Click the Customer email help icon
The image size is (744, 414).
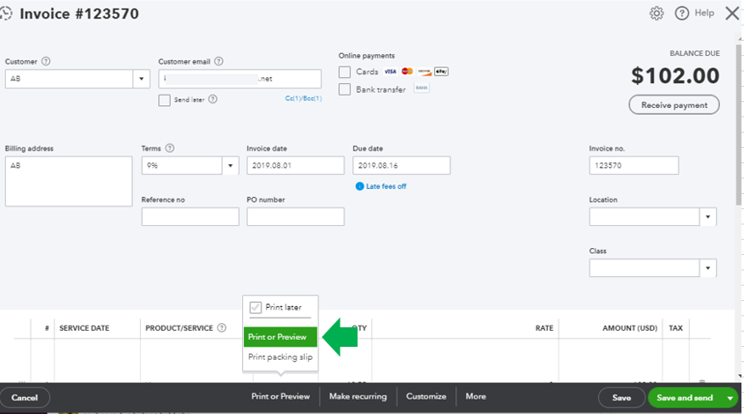219,61
